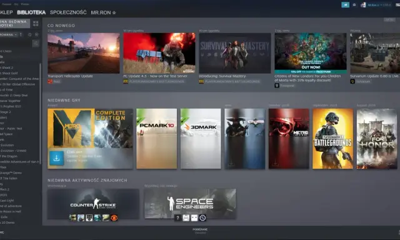Select 'Evolution - Untold' in game list
The height and width of the screenshot is (240, 400).
tap(13, 151)
